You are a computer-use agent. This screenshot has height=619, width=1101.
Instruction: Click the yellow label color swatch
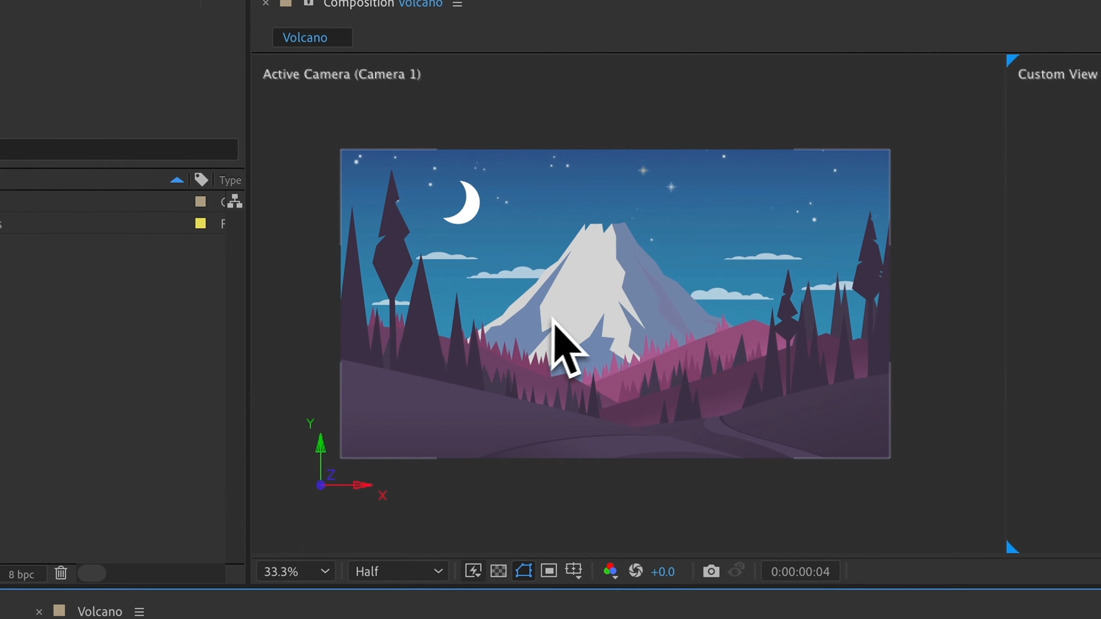(x=200, y=224)
